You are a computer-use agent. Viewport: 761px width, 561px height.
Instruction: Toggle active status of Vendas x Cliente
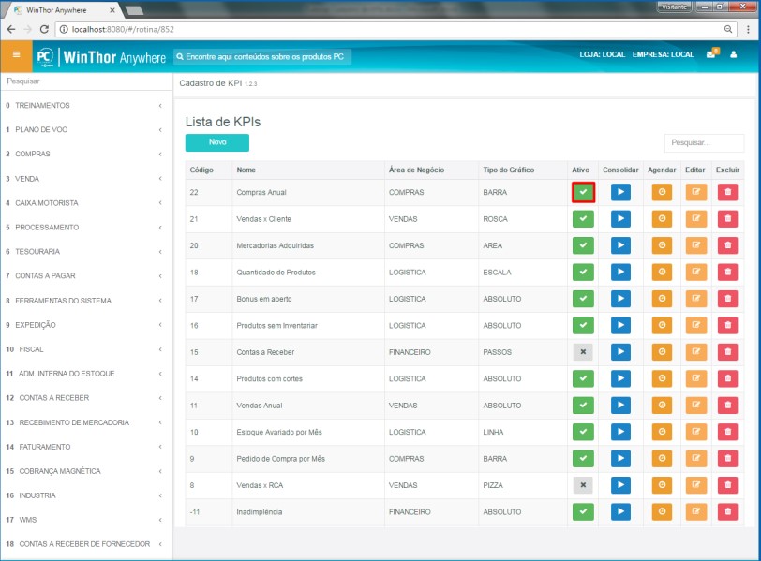(x=583, y=218)
